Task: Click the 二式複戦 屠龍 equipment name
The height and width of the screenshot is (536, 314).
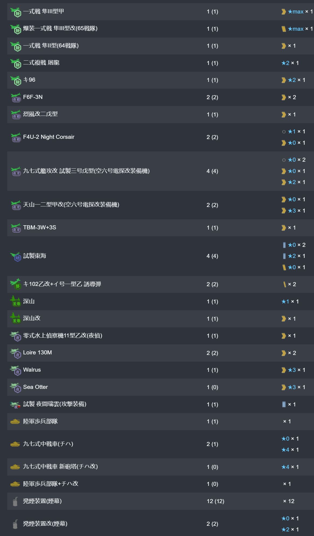Action: (41, 63)
